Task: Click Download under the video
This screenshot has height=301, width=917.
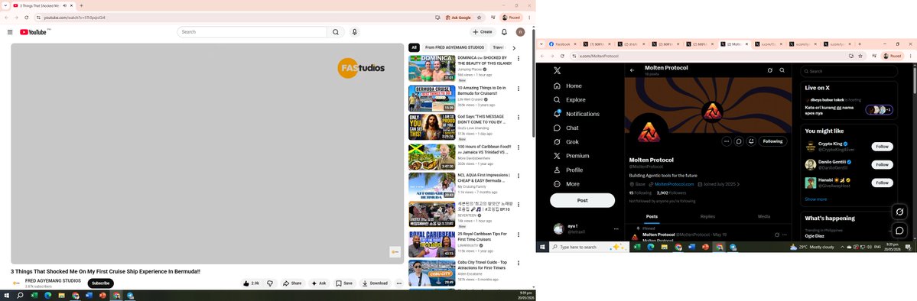Action: pyautogui.click(x=375, y=283)
